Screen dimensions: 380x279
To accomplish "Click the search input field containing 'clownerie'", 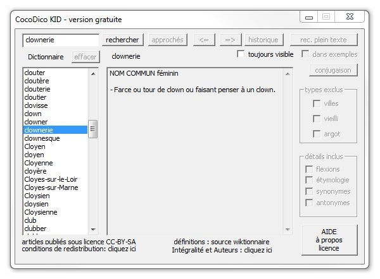I will 61,40.
